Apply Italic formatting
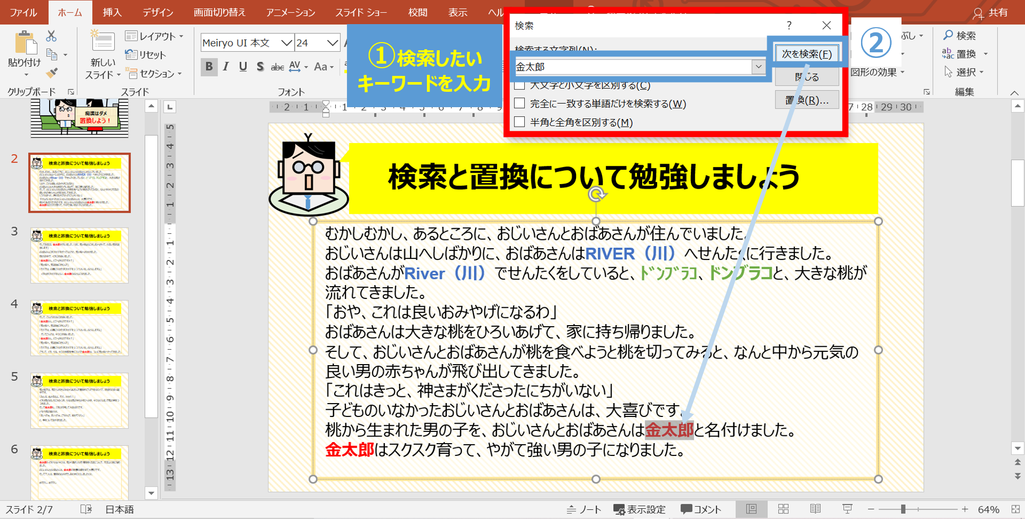 [226, 67]
